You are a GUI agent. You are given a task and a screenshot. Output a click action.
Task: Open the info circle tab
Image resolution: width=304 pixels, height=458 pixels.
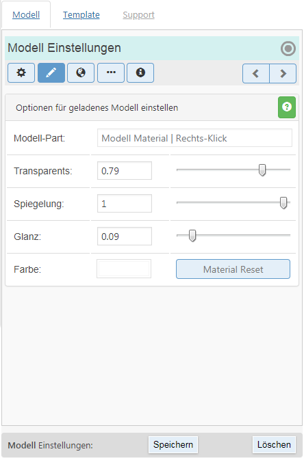(140, 72)
